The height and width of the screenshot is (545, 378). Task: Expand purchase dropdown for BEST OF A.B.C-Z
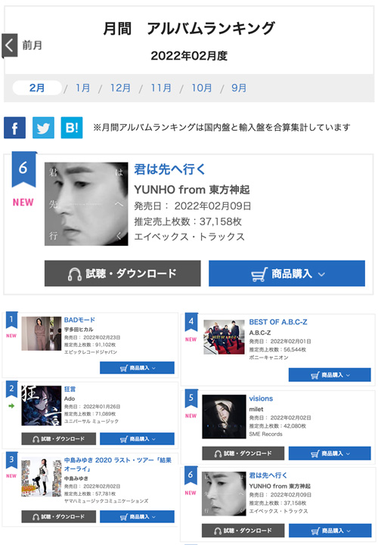pos(330,375)
